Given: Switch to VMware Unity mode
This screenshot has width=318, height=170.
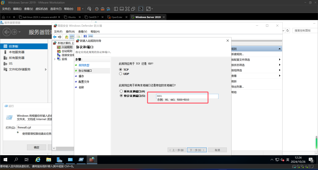Looking at the screenshot, I should tap(133, 9).
